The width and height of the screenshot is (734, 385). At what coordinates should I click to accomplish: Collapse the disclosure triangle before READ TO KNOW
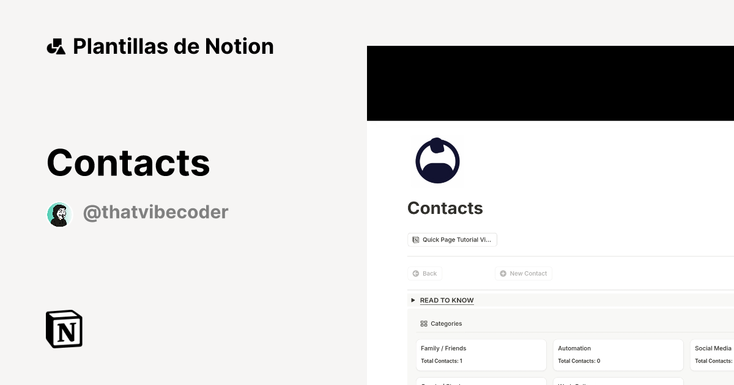click(x=413, y=300)
